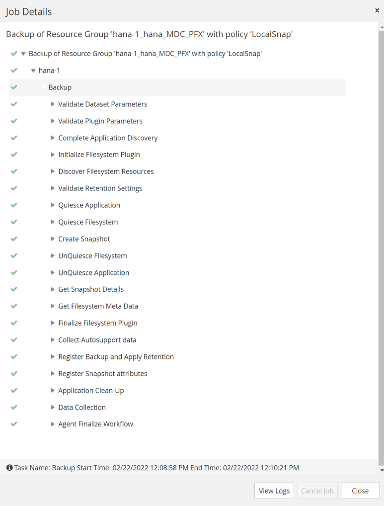Click the checkmark beside Validate Dataset Parameters
This screenshot has height=506, width=384.
point(14,104)
